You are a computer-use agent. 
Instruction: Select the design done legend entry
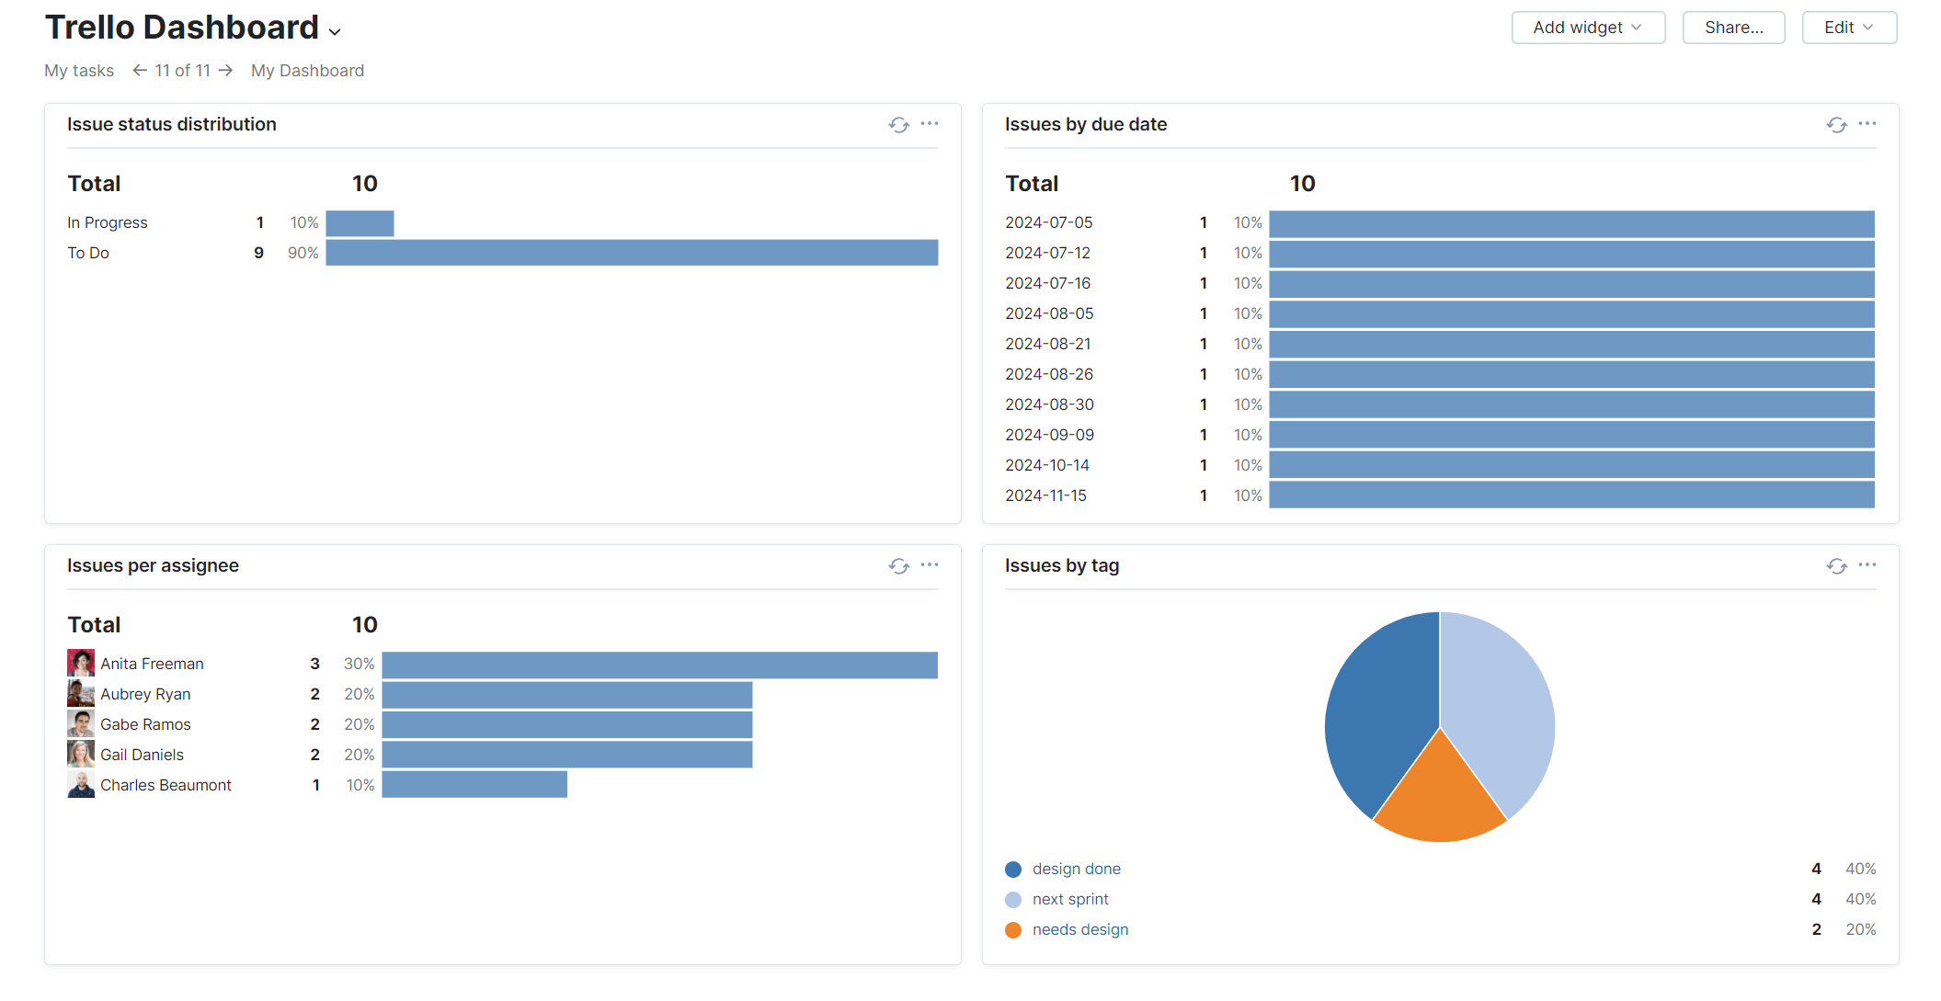(x=1076, y=870)
